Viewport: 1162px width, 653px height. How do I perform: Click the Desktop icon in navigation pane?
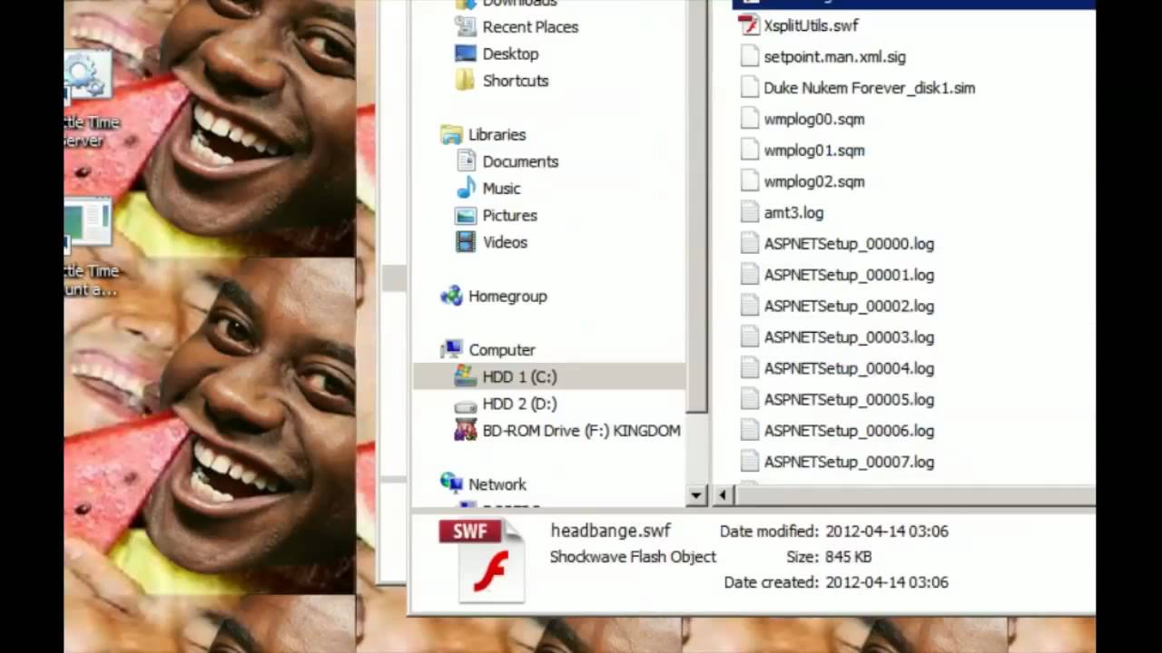pyautogui.click(x=466, y=54)
